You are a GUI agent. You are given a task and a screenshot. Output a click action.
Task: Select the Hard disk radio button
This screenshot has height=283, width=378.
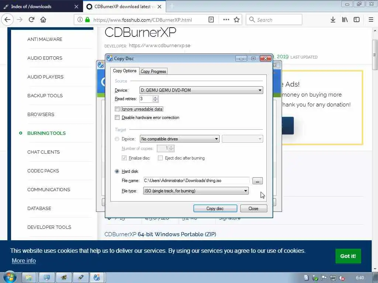[x=117, y=171]
